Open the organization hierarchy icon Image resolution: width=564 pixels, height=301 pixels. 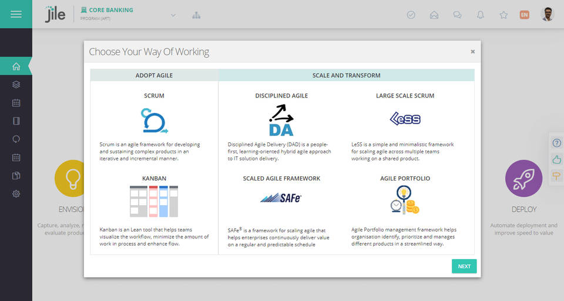(196, 15)
